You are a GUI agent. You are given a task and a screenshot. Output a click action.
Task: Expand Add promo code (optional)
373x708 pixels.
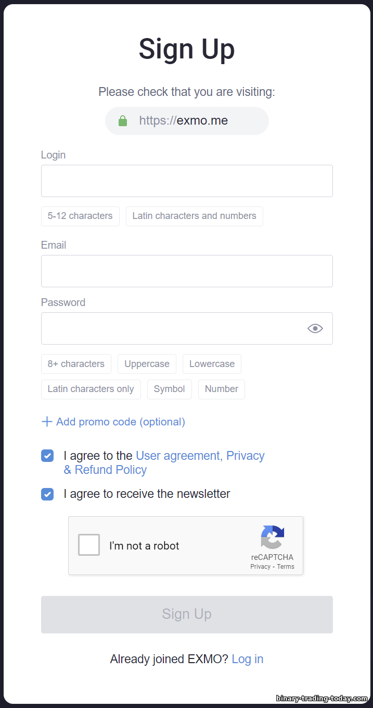pyautogui.click(x=113, y=422)
